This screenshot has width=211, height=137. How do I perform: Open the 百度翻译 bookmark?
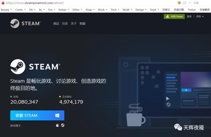click(205, 10)
